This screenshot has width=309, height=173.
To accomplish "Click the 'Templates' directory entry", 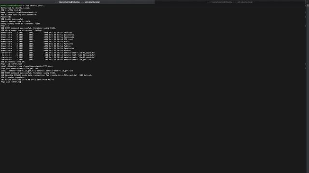I will 69,48.
